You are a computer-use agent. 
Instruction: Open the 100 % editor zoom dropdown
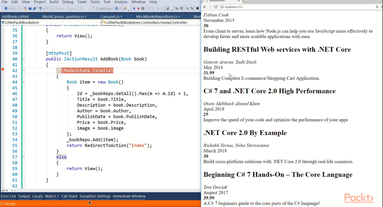click(x=7, y=190)
